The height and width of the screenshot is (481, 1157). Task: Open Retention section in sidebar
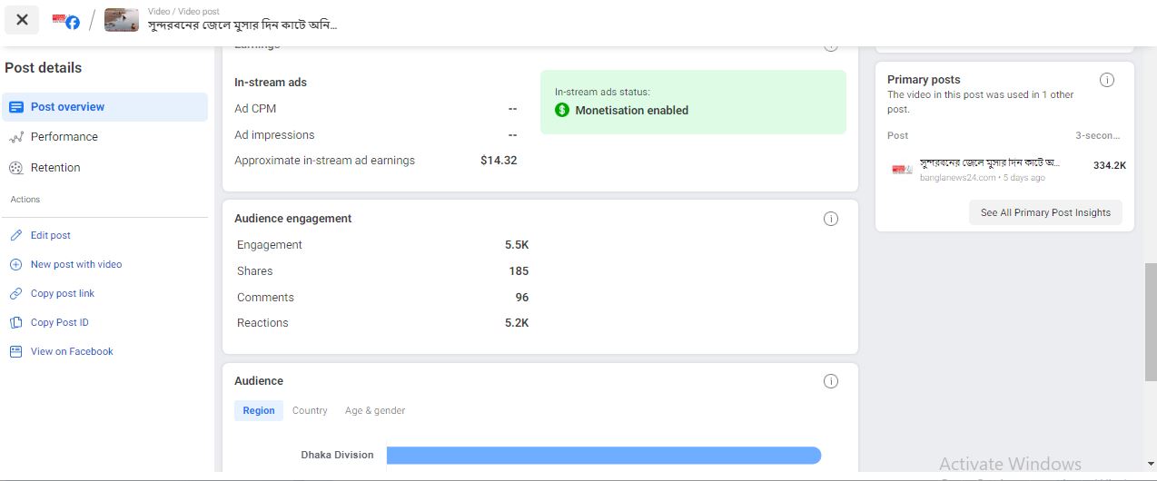55,168
